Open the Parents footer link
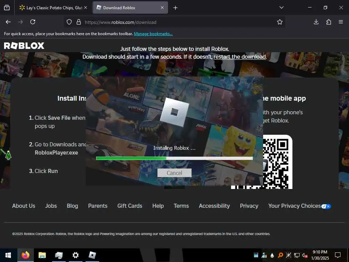Viewport: 349px width, 262px height. 98,206
